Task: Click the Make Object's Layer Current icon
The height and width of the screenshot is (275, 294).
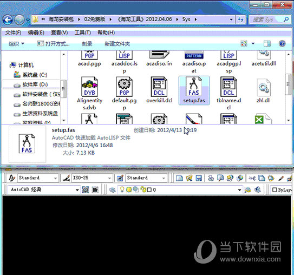Action: (x=247, y=190)
